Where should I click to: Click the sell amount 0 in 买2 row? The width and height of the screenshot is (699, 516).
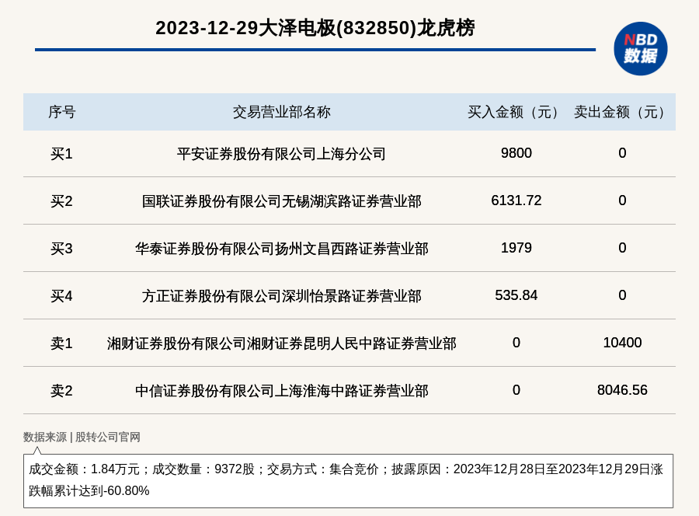tap(622, 200)
